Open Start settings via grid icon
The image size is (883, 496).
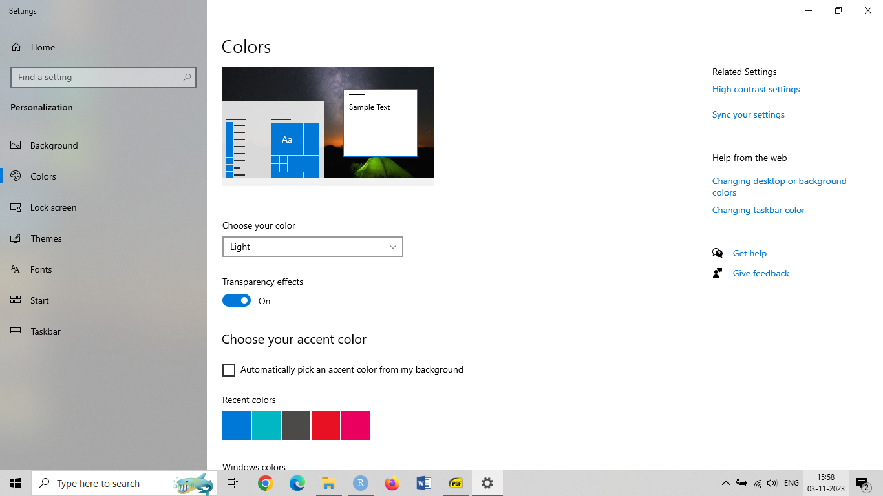coord(16,300)
